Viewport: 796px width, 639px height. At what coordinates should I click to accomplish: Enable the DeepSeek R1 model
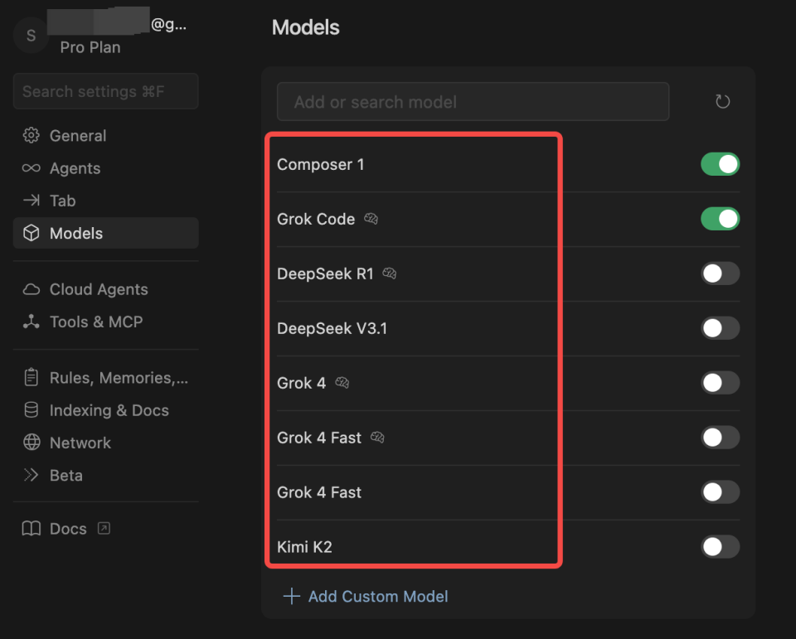click(720, 274)
